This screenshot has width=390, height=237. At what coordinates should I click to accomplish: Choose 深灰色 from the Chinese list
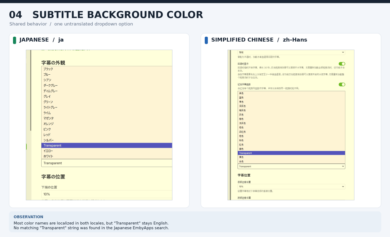(x=291, y=106)
